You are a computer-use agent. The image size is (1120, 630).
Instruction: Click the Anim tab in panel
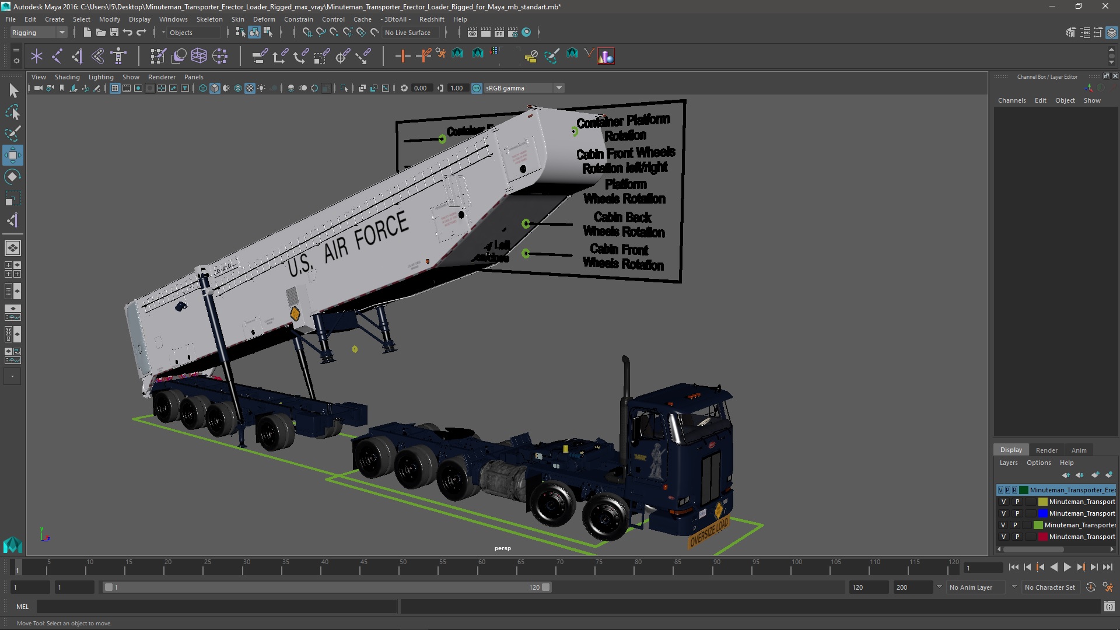pyautogui.click(x=1079, y=449)
